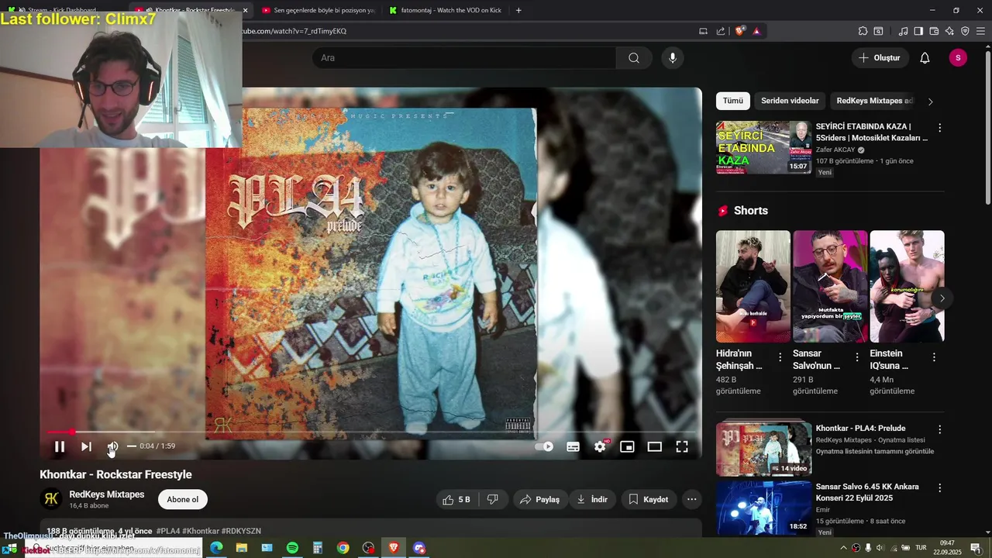Open options for the Einstein IQ'suna short
The width and height of the screenshot is (992, 558).
point(934,357)
